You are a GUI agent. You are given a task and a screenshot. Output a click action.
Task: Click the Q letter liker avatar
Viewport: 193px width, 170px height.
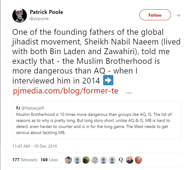tap(121, 160)
